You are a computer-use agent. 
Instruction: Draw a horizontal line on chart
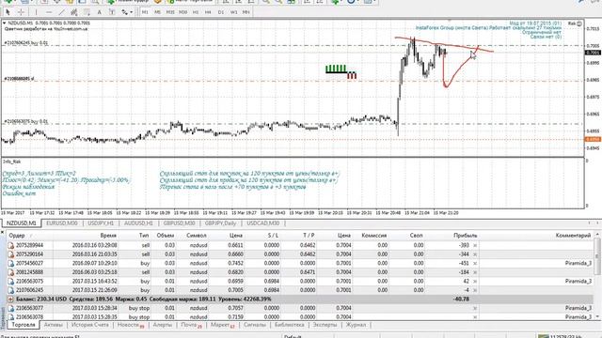coord(49,12)
